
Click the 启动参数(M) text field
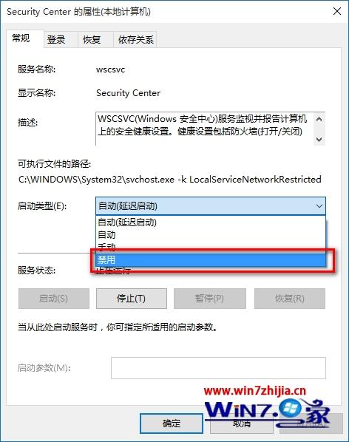[x=218, y=368]
